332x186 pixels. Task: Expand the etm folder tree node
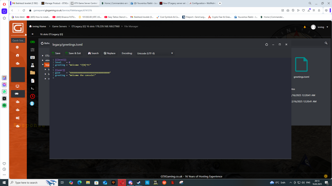[x=42, y=60]
